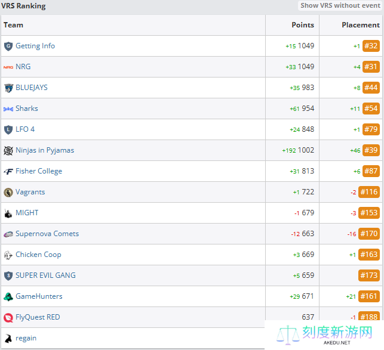The image size is (384, 350).
Task: Click GameHunters points value 671
Action: [x=308, y=296]
